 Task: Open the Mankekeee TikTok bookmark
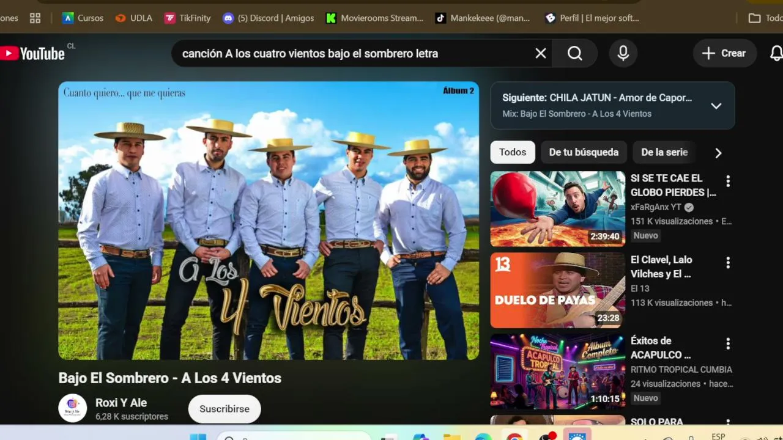pyautogui.click(x=483, y=18)
